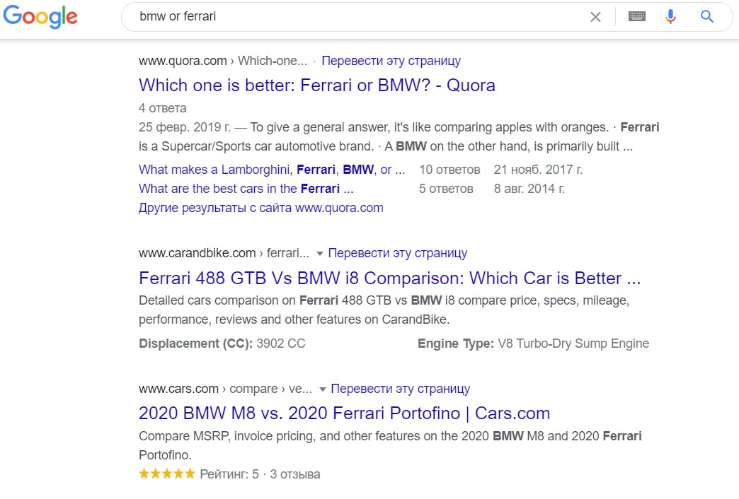This screenshot has width=739, height=499.
Task: Click the Quora snippet dated '25 февр. 2019 г.'
Action: click(399, 136)
